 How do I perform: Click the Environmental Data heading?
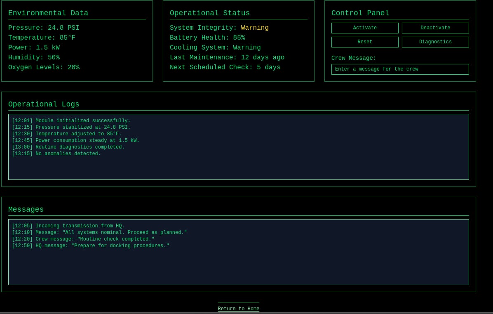[x=48, y=13]
